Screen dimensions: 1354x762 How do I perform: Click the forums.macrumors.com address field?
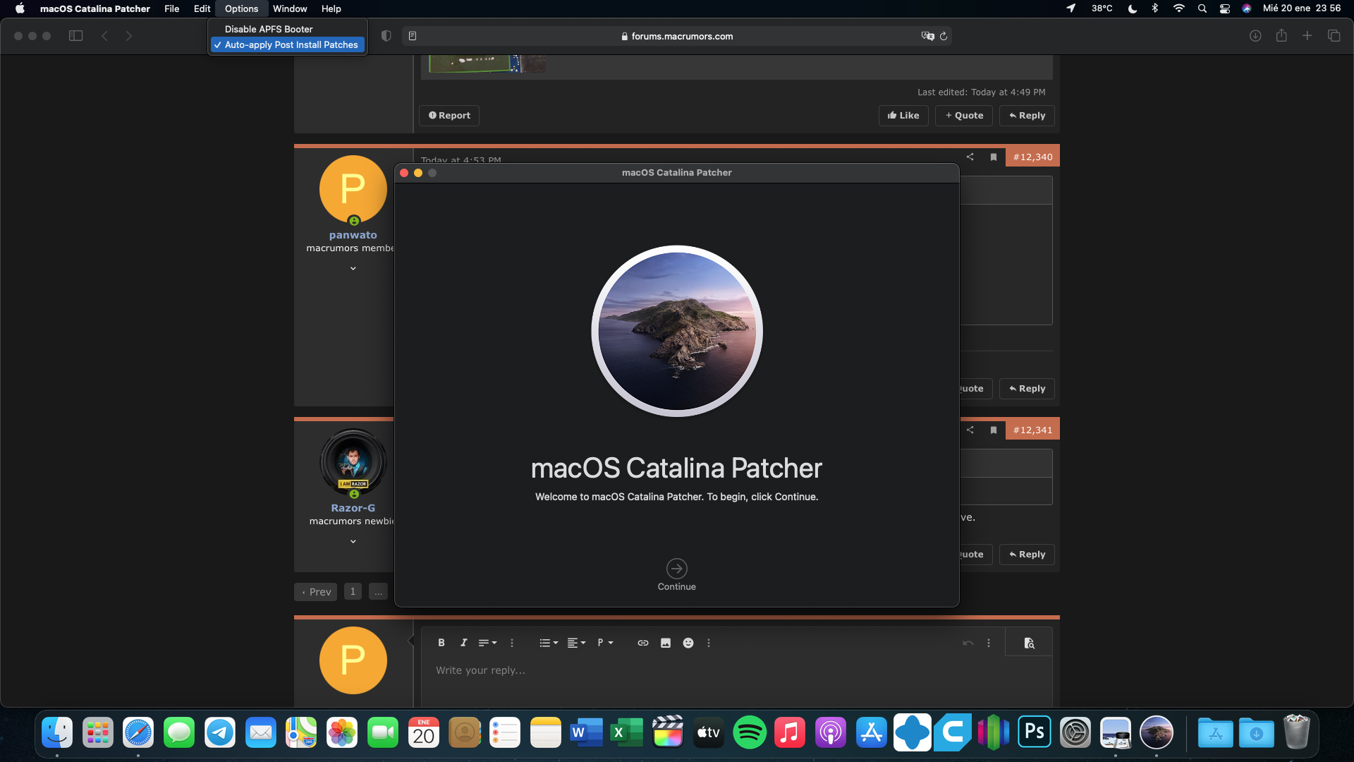(676, 36)
